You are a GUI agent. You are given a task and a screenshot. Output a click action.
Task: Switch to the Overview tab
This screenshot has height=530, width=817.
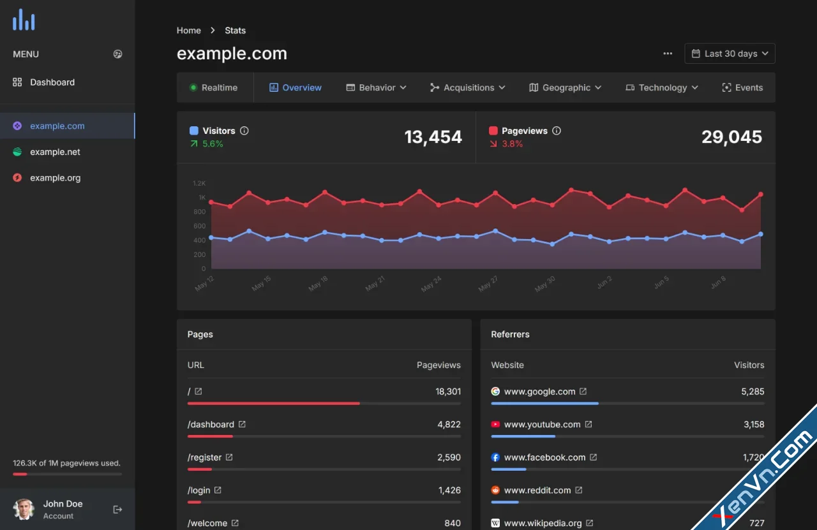[295, 87]
